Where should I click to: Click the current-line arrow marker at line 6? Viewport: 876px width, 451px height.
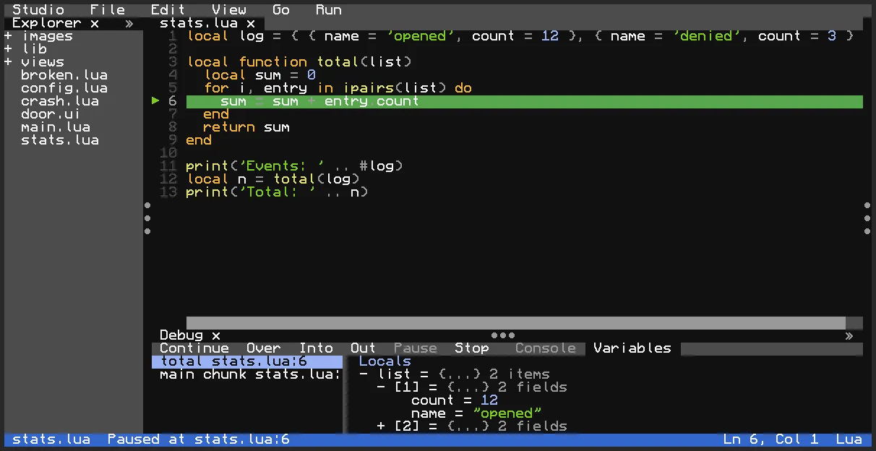click(155, 101)
